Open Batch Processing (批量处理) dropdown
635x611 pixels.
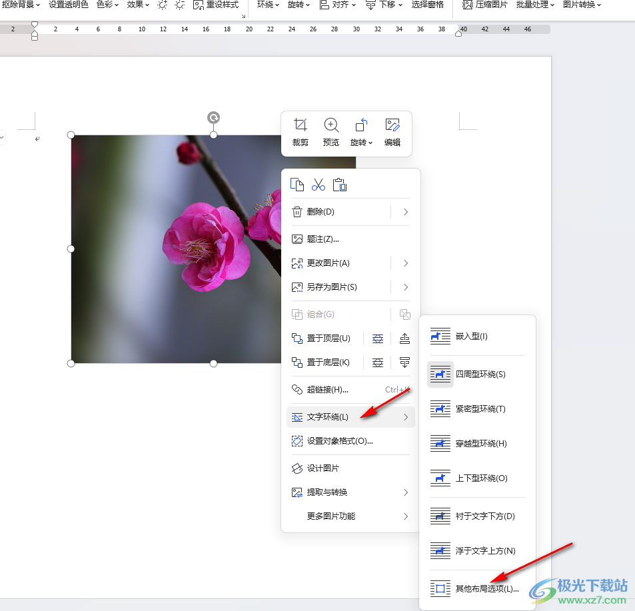[x=535, y=5]
